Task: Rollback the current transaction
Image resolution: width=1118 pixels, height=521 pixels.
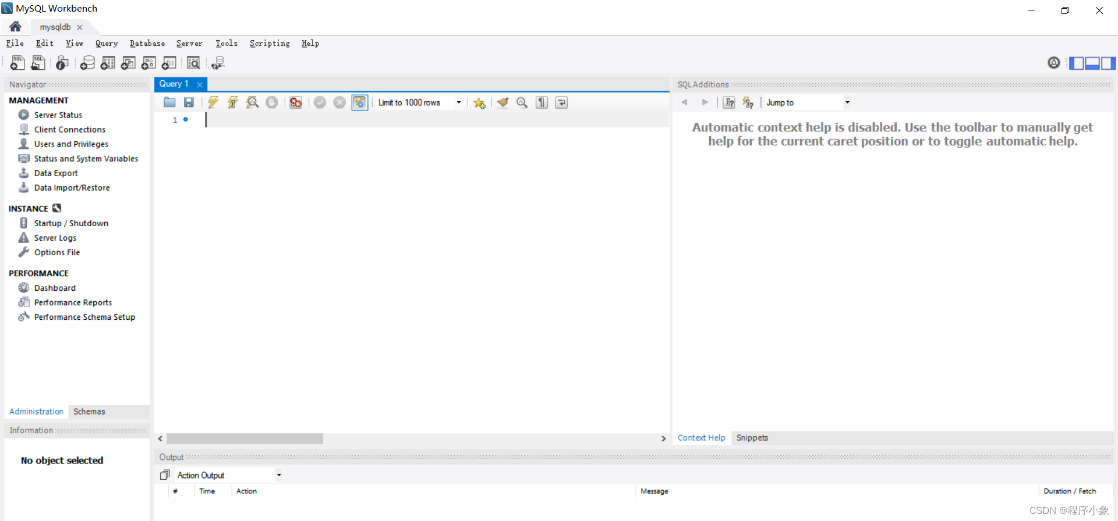Action: 339,102
